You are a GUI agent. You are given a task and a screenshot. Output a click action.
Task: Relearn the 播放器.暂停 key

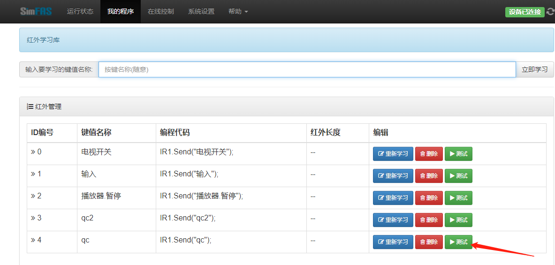(x=393, y=198)
